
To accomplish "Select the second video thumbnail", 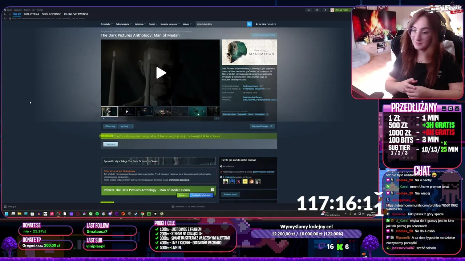I will click(x=127, y=111).
